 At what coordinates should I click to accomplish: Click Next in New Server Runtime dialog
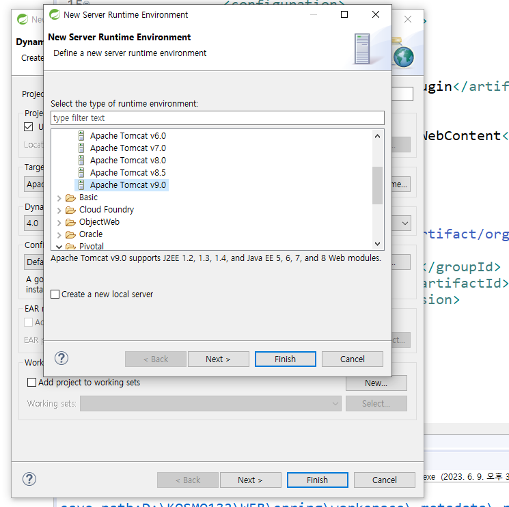(219, 359)
